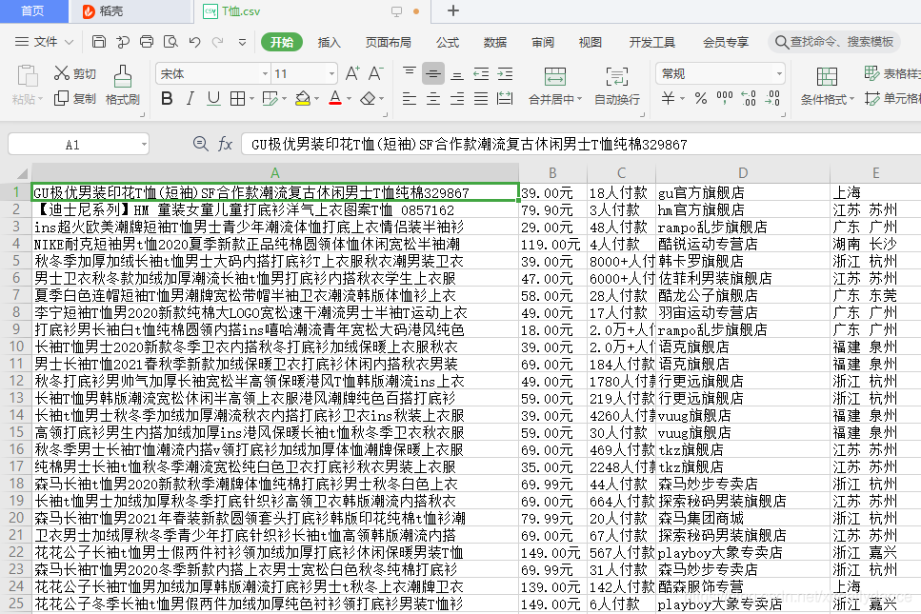Expand quick access toolbar customize arrow

click(x=242, y=42)
